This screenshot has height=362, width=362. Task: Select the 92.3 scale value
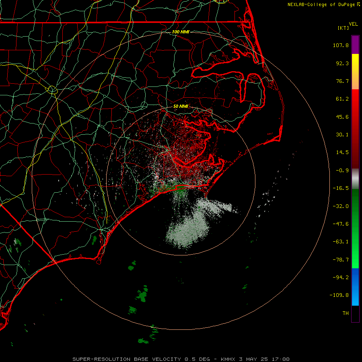pos(342,63)
